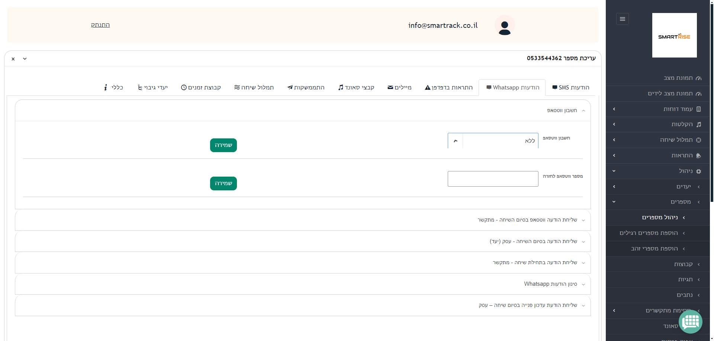Save the WhatsApp callback number with שמירה
Screen dimensions: 714x341
tap(223, 183)
